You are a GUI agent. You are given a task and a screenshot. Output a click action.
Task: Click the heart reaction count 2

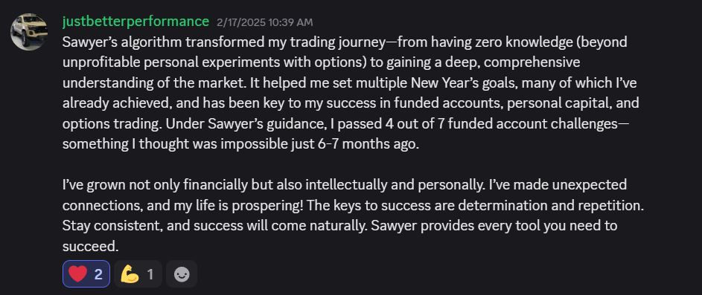click(x=98, y=274)
